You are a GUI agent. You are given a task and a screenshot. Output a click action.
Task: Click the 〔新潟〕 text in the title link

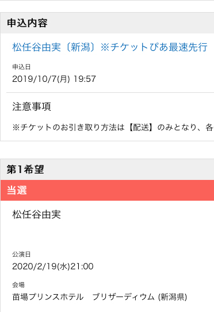click(x=81, y=47)
